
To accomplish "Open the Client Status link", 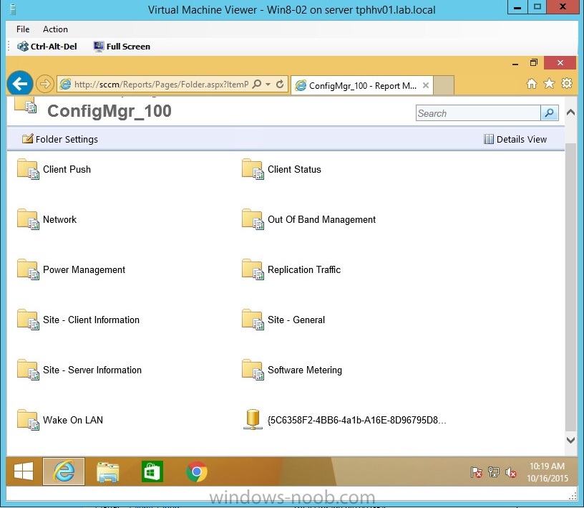I will (x=294, y=169).
